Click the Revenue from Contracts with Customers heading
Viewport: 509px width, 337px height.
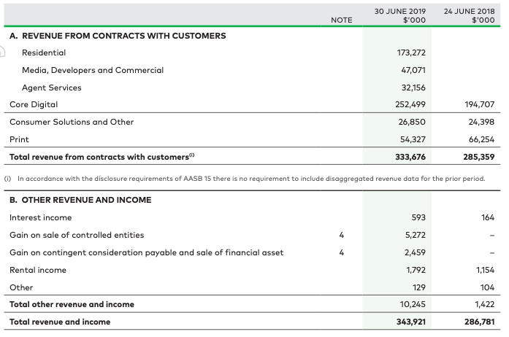tap(118, 36)
